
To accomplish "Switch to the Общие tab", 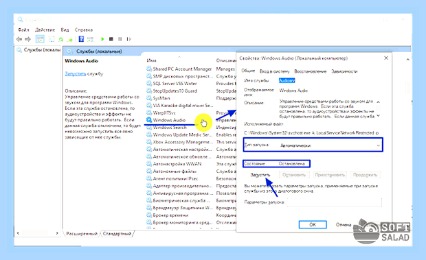I will (248, 71).
